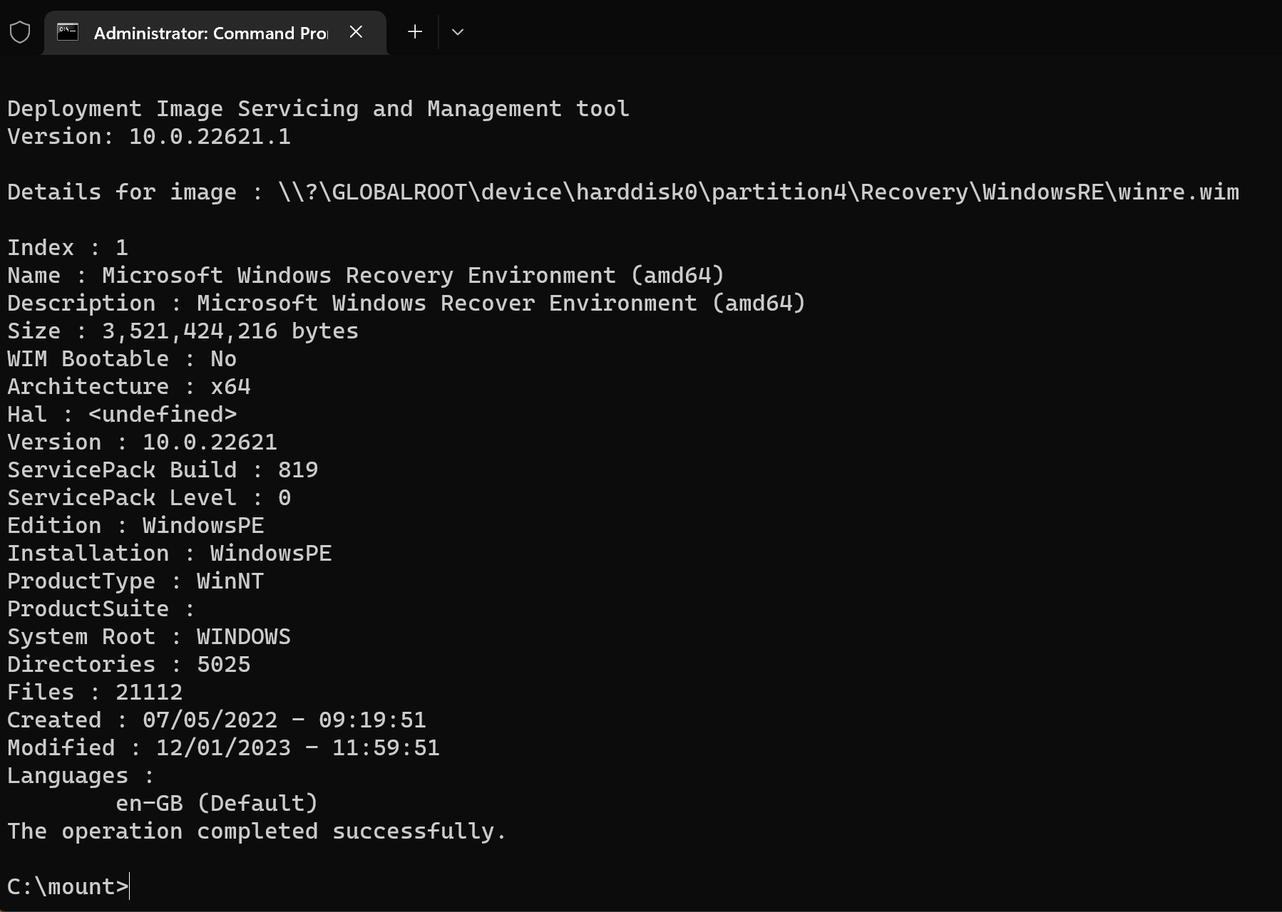Click 'Modified : 12/01/2023 - 11:59:51' line
This screenshot has height=912, width=1282.
coord(223,748)
